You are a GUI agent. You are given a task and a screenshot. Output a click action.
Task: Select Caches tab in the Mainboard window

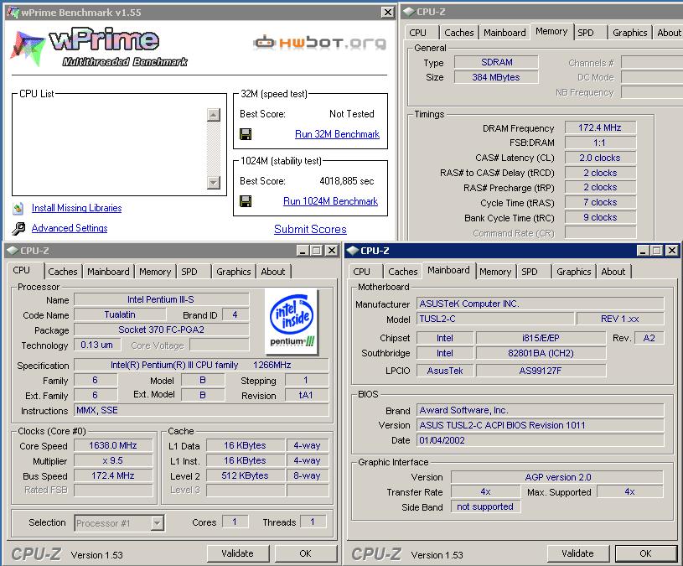(x=403, y=272)
